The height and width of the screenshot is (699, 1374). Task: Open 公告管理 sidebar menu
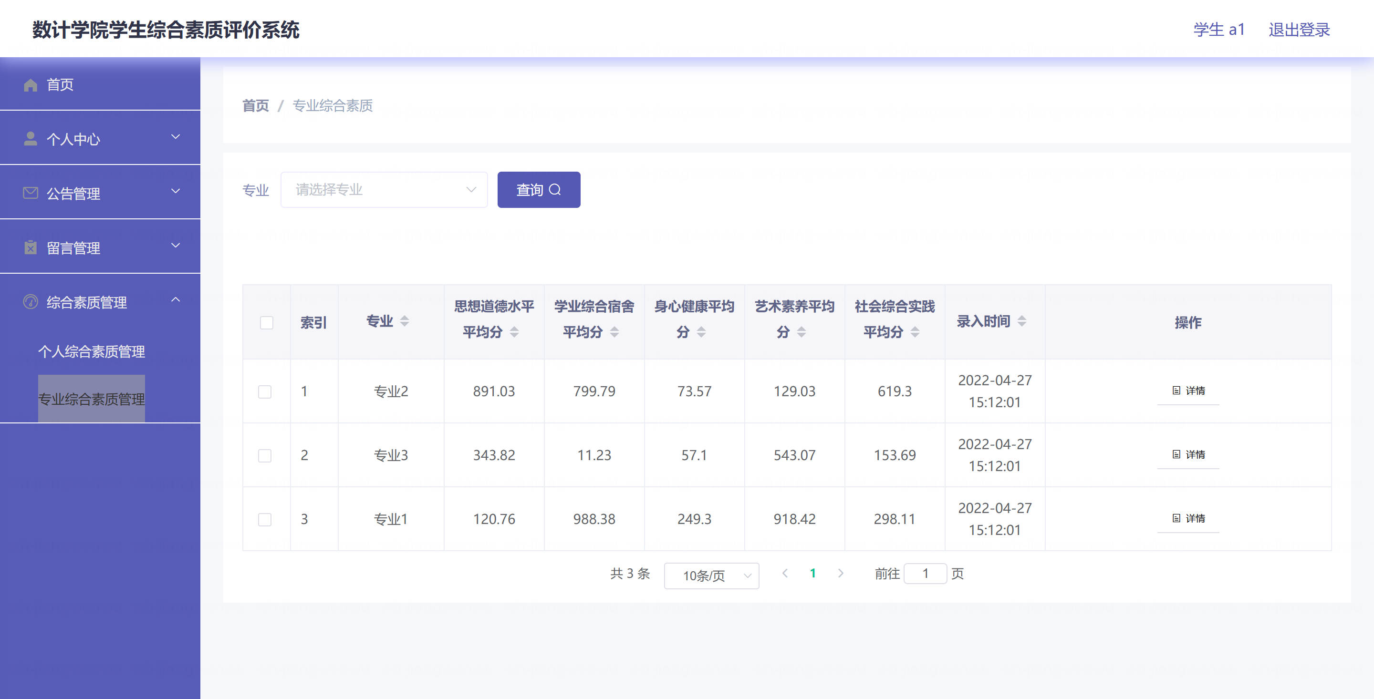pos(100,193)
